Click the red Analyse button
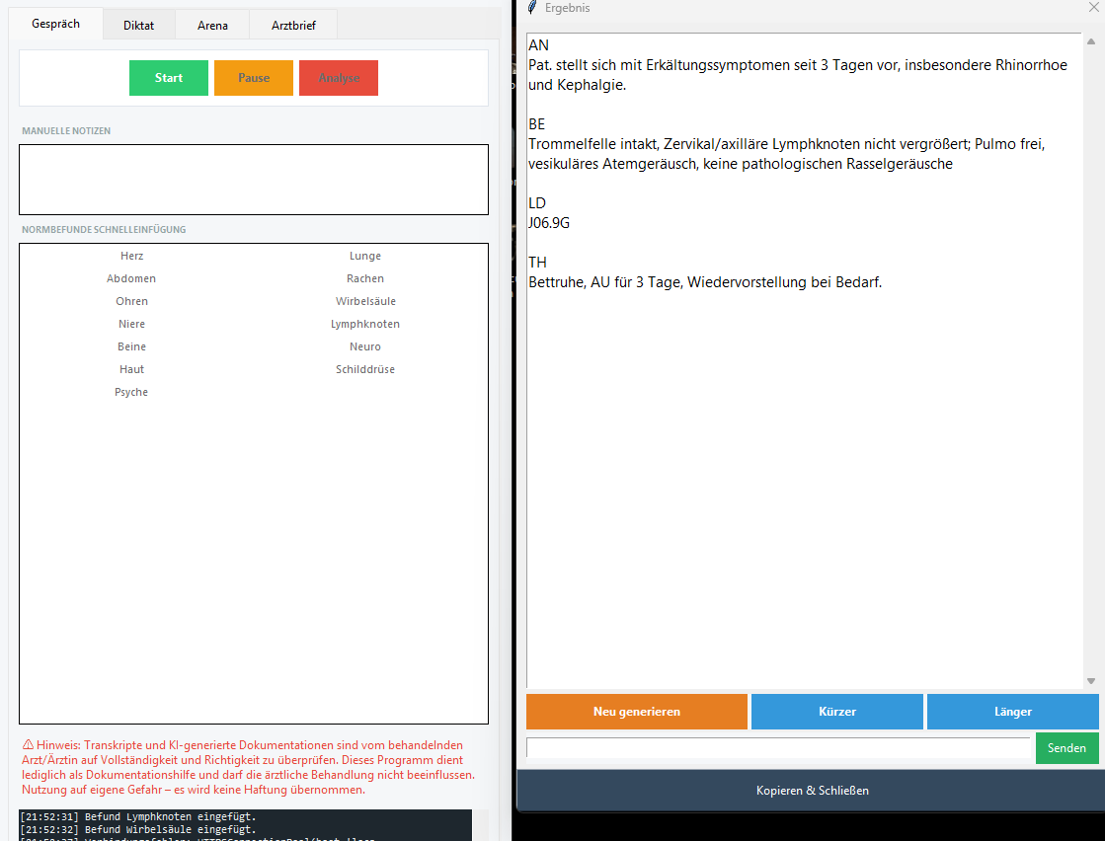 pyautogui.click(x=338, y=78)
